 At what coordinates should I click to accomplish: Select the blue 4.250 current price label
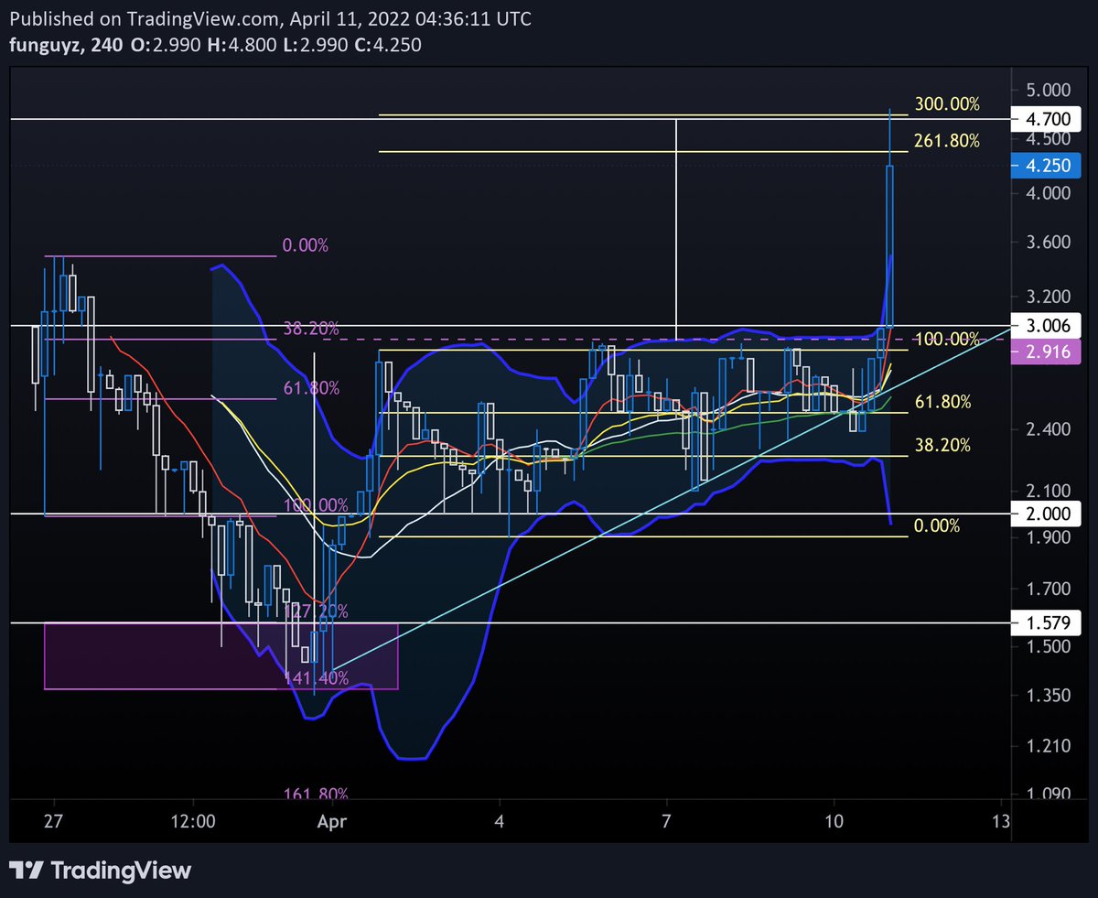click(1047, 166)
